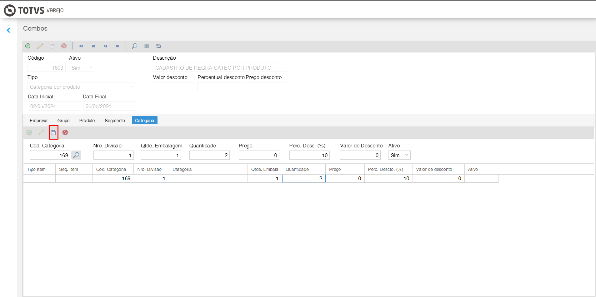The image size is (596, 297).
Task: Jump to last record with double-right arrow
Action: click(x=118, y=46)
